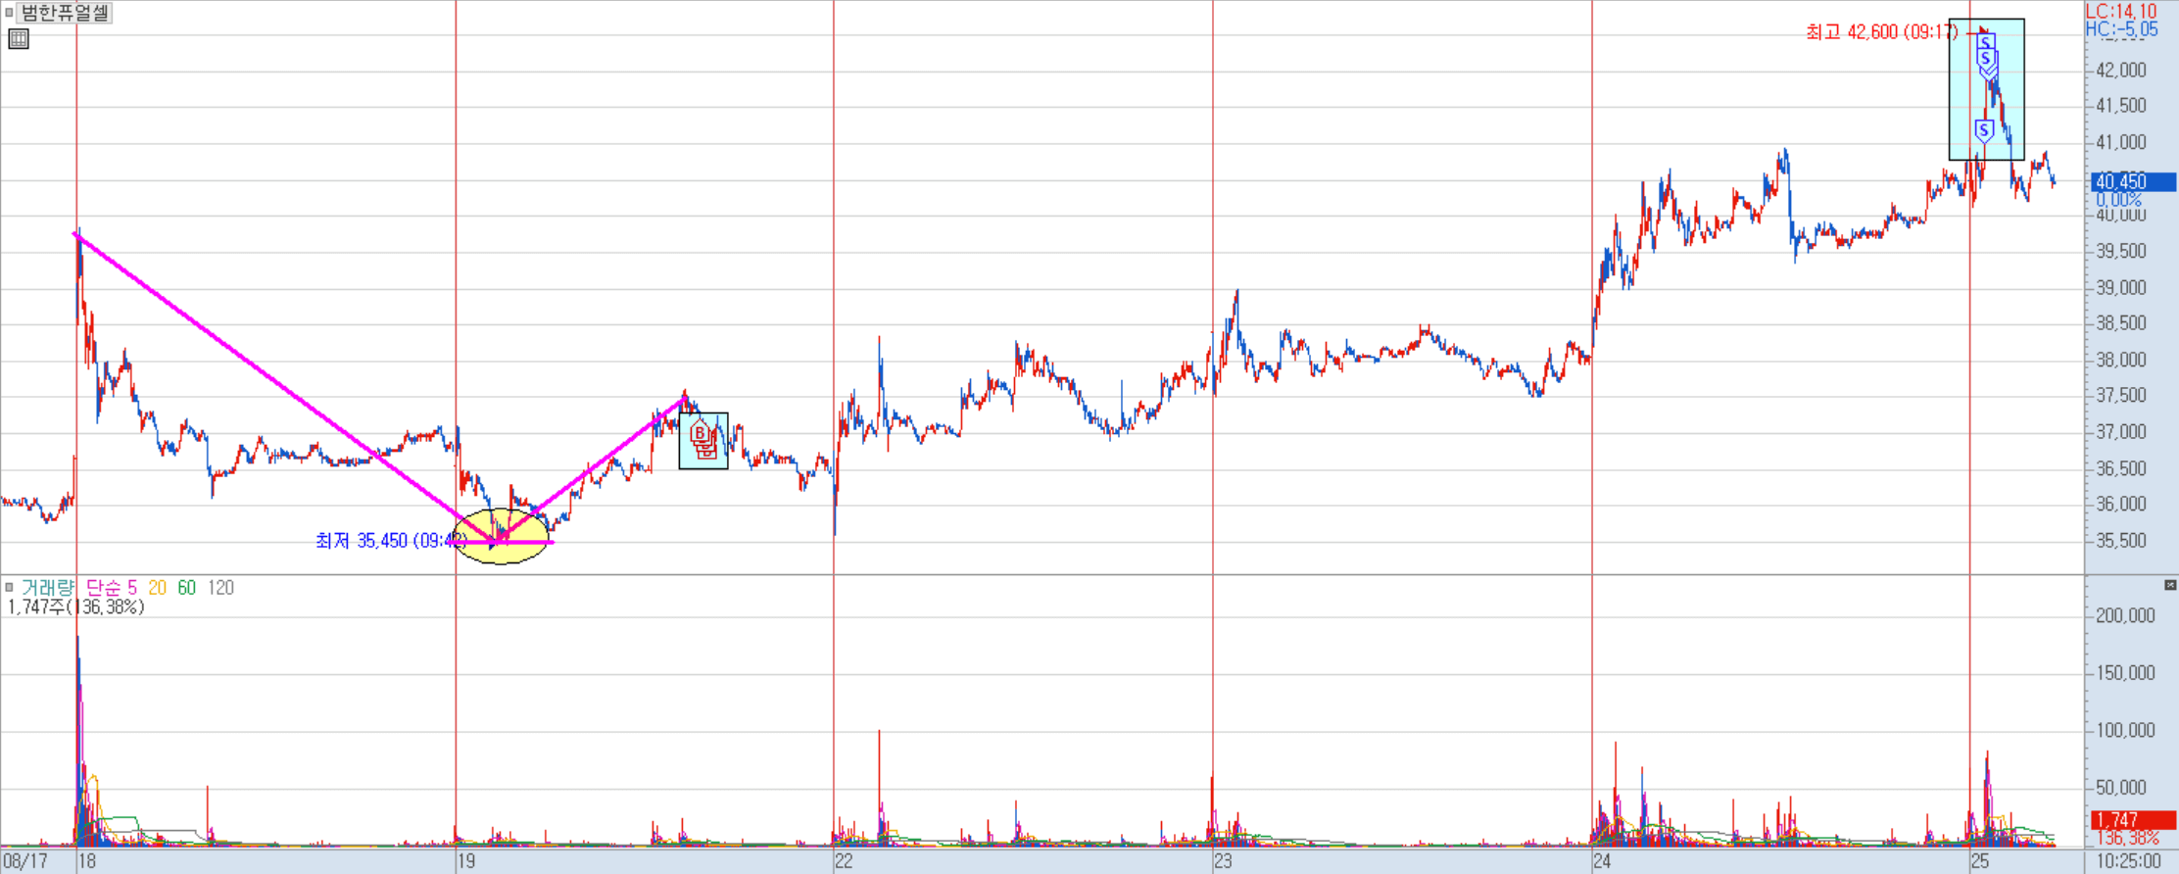The image size is (2179, 874).
Task: Click the 1,747주(136.38%) volume readout
Action: pos(75,607)
